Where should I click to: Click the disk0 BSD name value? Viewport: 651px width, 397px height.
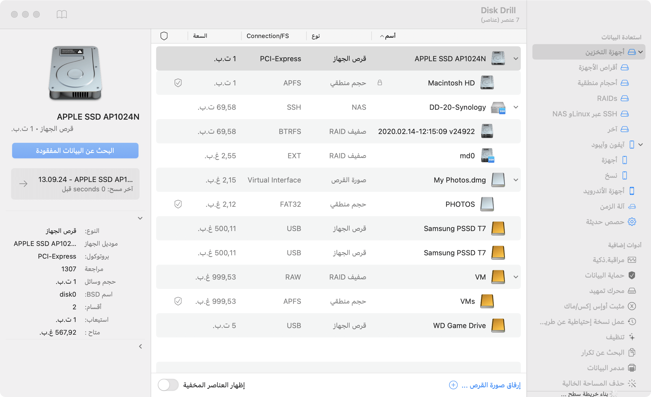pyautogui.click(x=68, y=294)
